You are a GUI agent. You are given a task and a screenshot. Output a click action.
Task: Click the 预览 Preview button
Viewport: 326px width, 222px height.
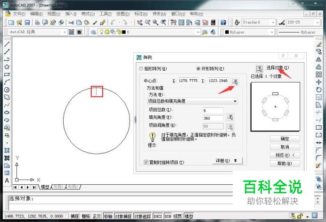pyautogui.click(x=285, y=155)
